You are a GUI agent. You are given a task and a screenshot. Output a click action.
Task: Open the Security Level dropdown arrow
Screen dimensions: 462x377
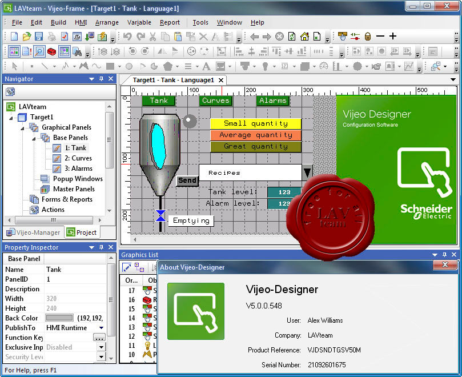coord(101,357)
